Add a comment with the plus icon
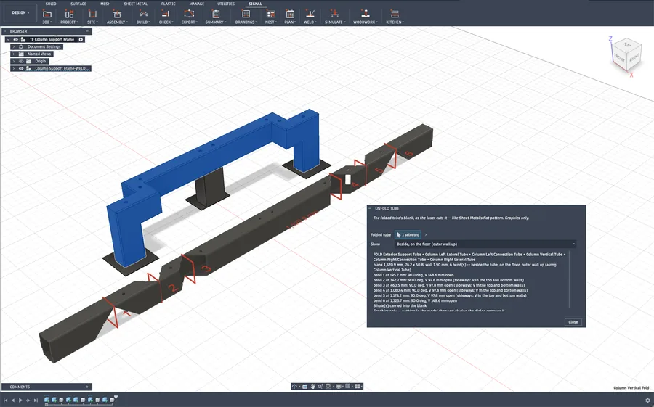The image size is (654, 407). click(x=87, y=387)
